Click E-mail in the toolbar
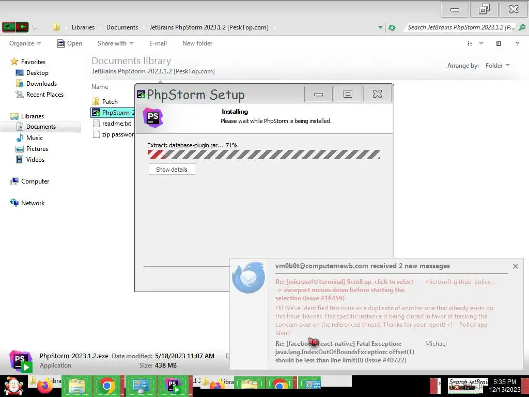Image resolution: width=529 pixels, height=397 pixels. click(x=158, y=43)
